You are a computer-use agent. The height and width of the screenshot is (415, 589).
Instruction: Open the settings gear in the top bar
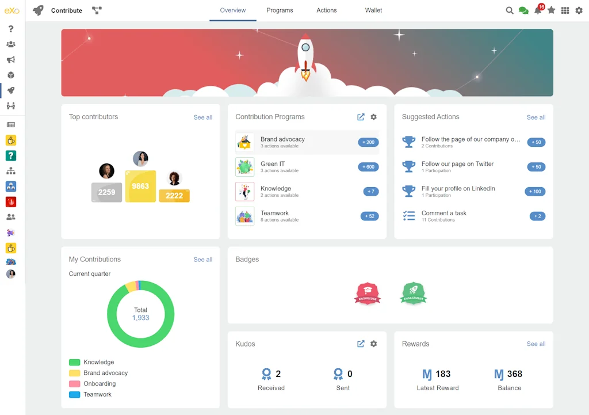tap(579, 10)
